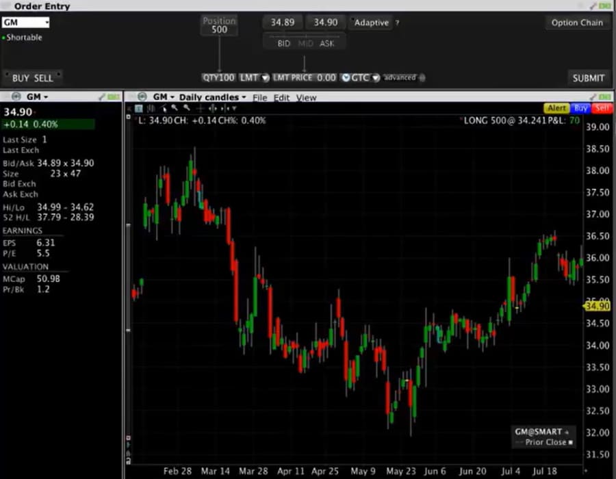Click the first magnifier zoom tool
Viewport: 616px width, 479px height.
tap(175, 108)
